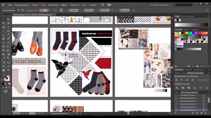
Task: Select the Rectangle tool
Action: point(8,31)
